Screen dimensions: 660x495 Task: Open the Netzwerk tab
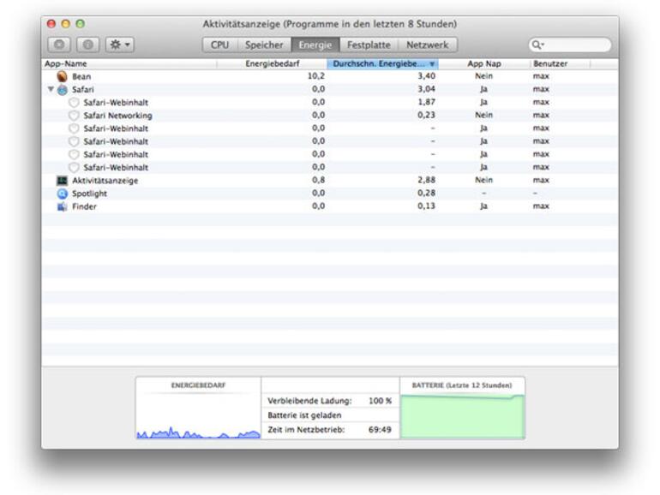coord(427,45)
